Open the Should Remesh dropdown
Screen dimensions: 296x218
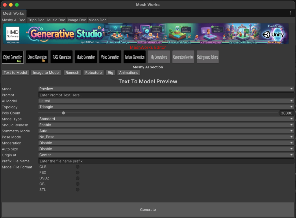166,125
